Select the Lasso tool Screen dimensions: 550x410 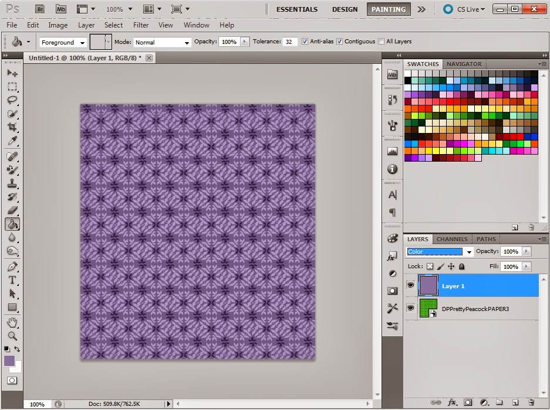click(12, 100)
